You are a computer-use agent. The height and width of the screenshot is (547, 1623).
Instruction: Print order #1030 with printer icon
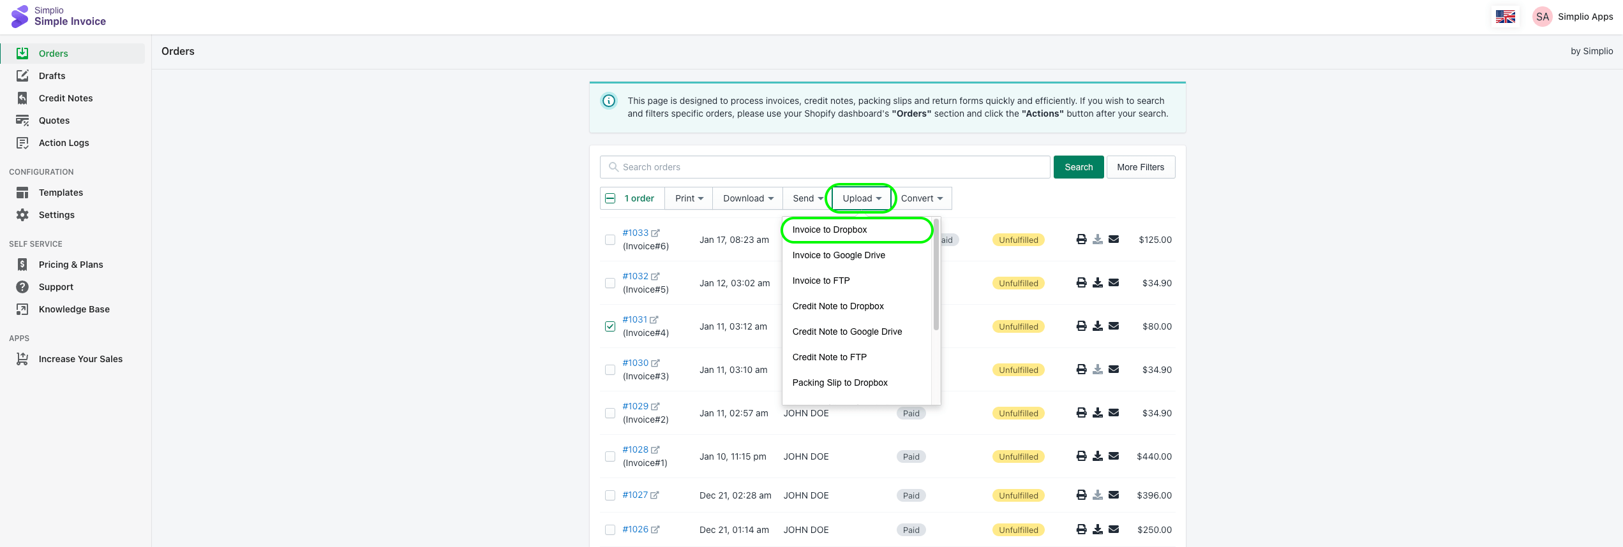tap(1081, 370)
